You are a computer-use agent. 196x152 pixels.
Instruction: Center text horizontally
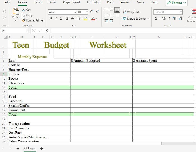(112, 15)
